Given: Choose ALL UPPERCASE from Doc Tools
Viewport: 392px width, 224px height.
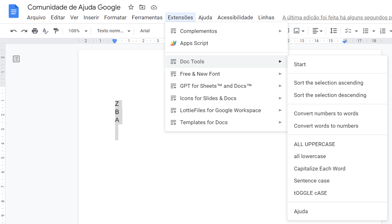Looking at the screenshot, I should point(314,144).
